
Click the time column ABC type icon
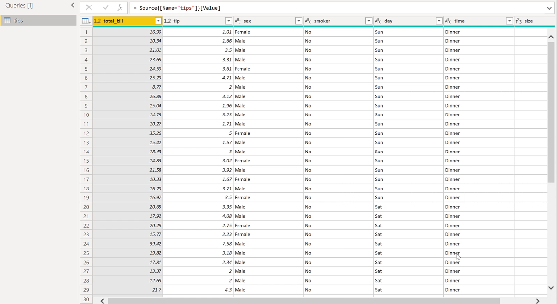(448, 21)
